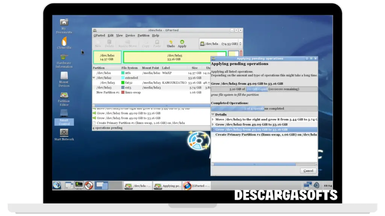Select the New Partition #1 linux-swap row
The width and height of the screenshot is (385, 216).
(x=152, y=92)
